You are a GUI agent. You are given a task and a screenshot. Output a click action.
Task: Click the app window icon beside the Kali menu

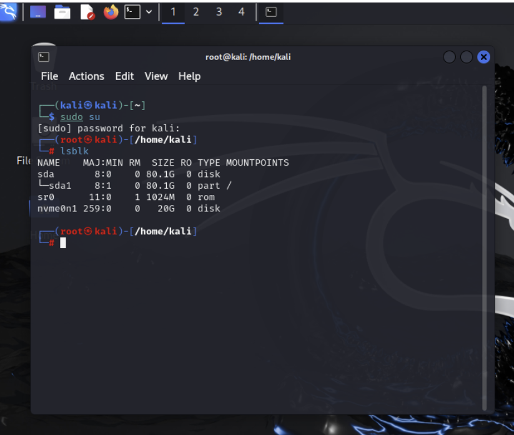point(37,11)
